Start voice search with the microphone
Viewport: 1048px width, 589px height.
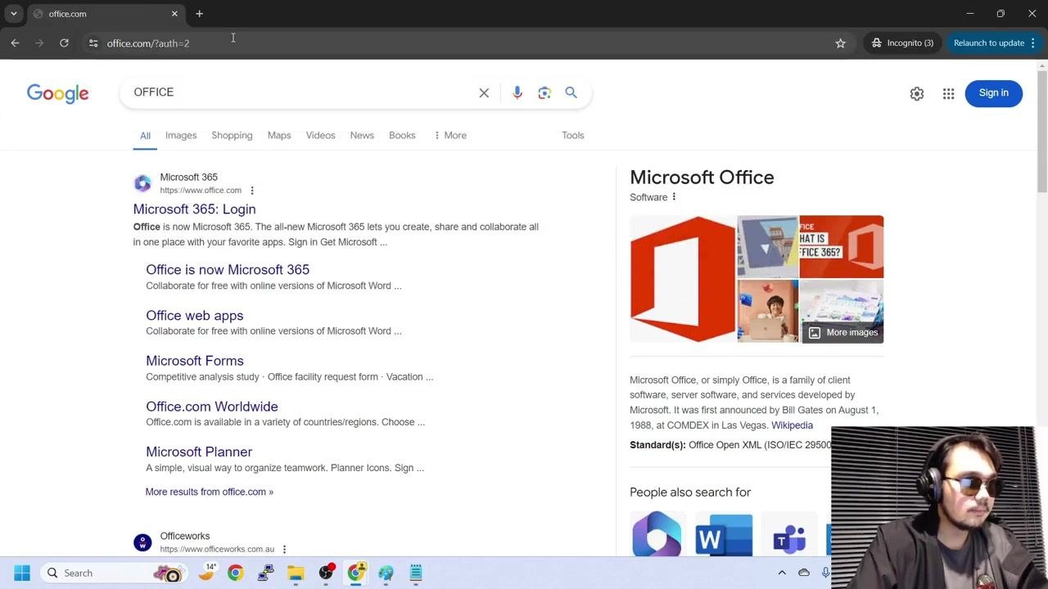pos(517,93)
